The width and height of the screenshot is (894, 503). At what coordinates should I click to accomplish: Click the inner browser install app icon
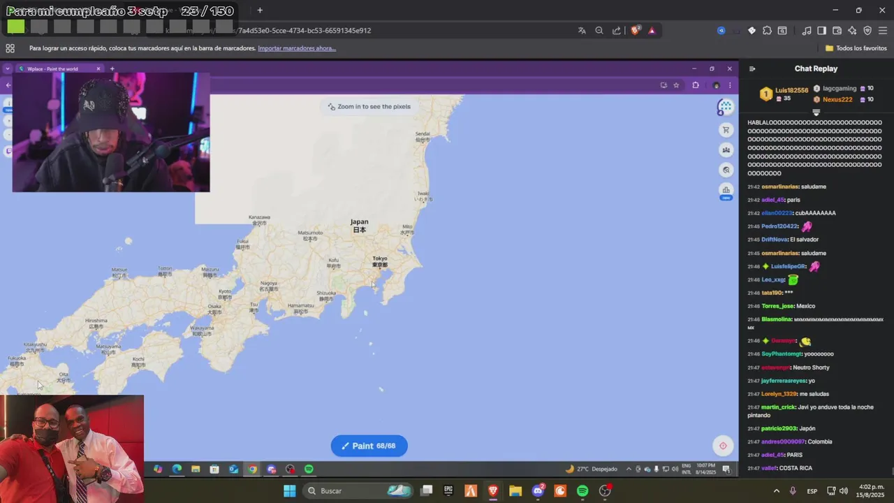click(664, 85)
